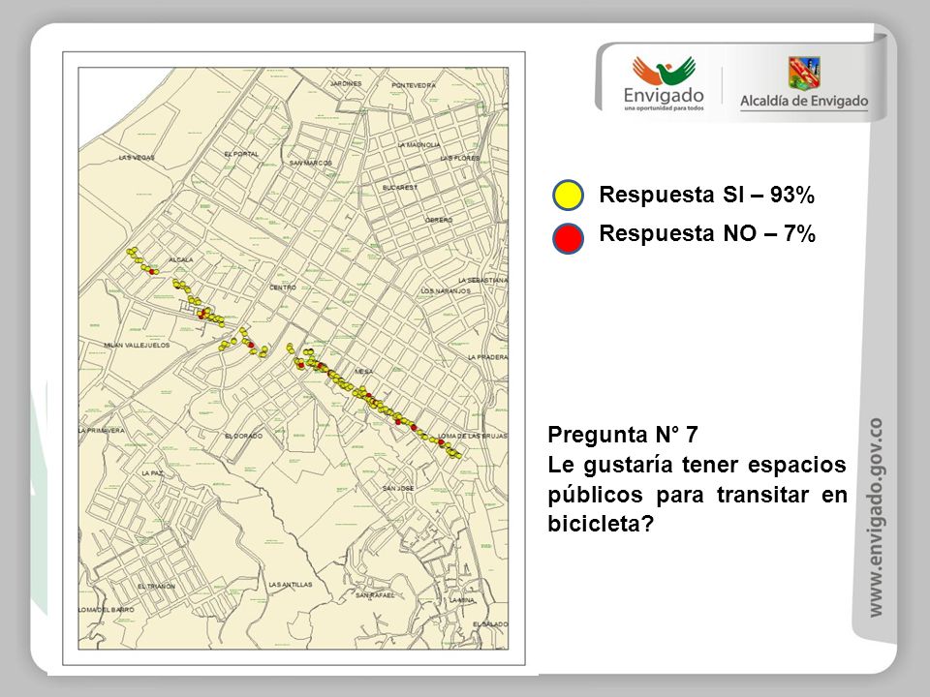The height and width of the screenshot is (697, 930).
Task: Click the LA PRIMAVERA map label
Action: (x=102, y=430)
